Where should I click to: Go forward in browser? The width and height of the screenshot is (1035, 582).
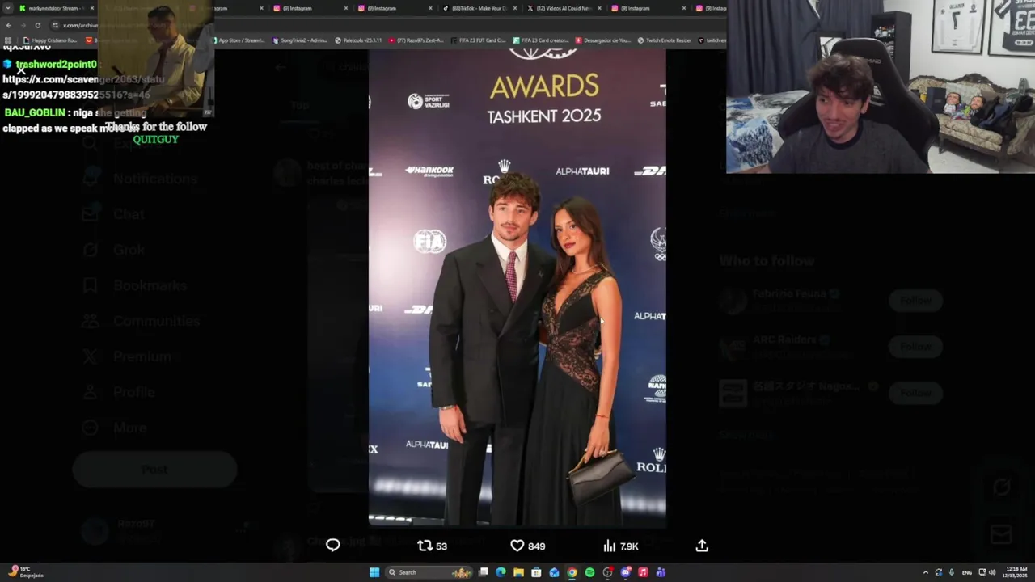click(x=23, y=25)
